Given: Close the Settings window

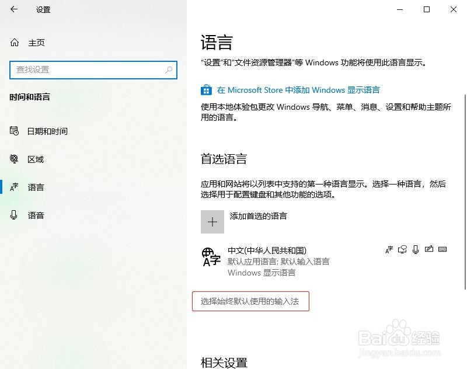Looking at the screenshot, I should pyautogui.click(x=454, y=9).
